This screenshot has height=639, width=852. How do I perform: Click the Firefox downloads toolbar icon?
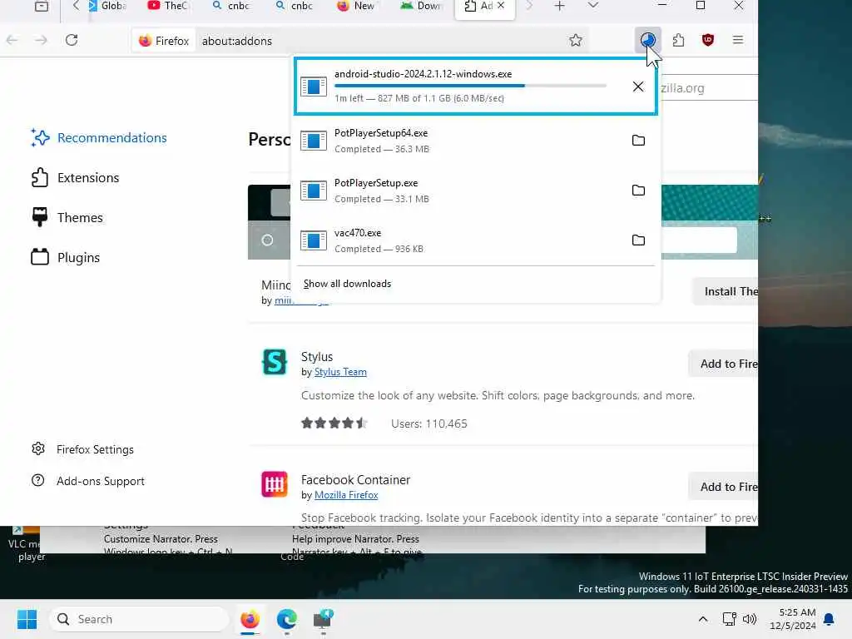(647, 40)
